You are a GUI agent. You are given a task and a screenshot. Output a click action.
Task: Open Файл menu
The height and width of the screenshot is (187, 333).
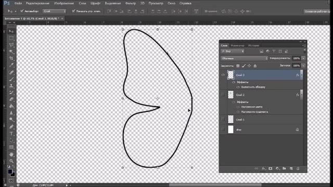click(18, 3)
